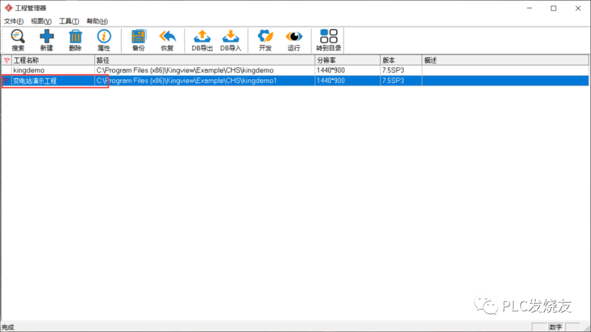Click the 转到目录 go-to-directory icon
Image resolution: width=591 pixels, height=332 pixels.
tap(328, 39)
